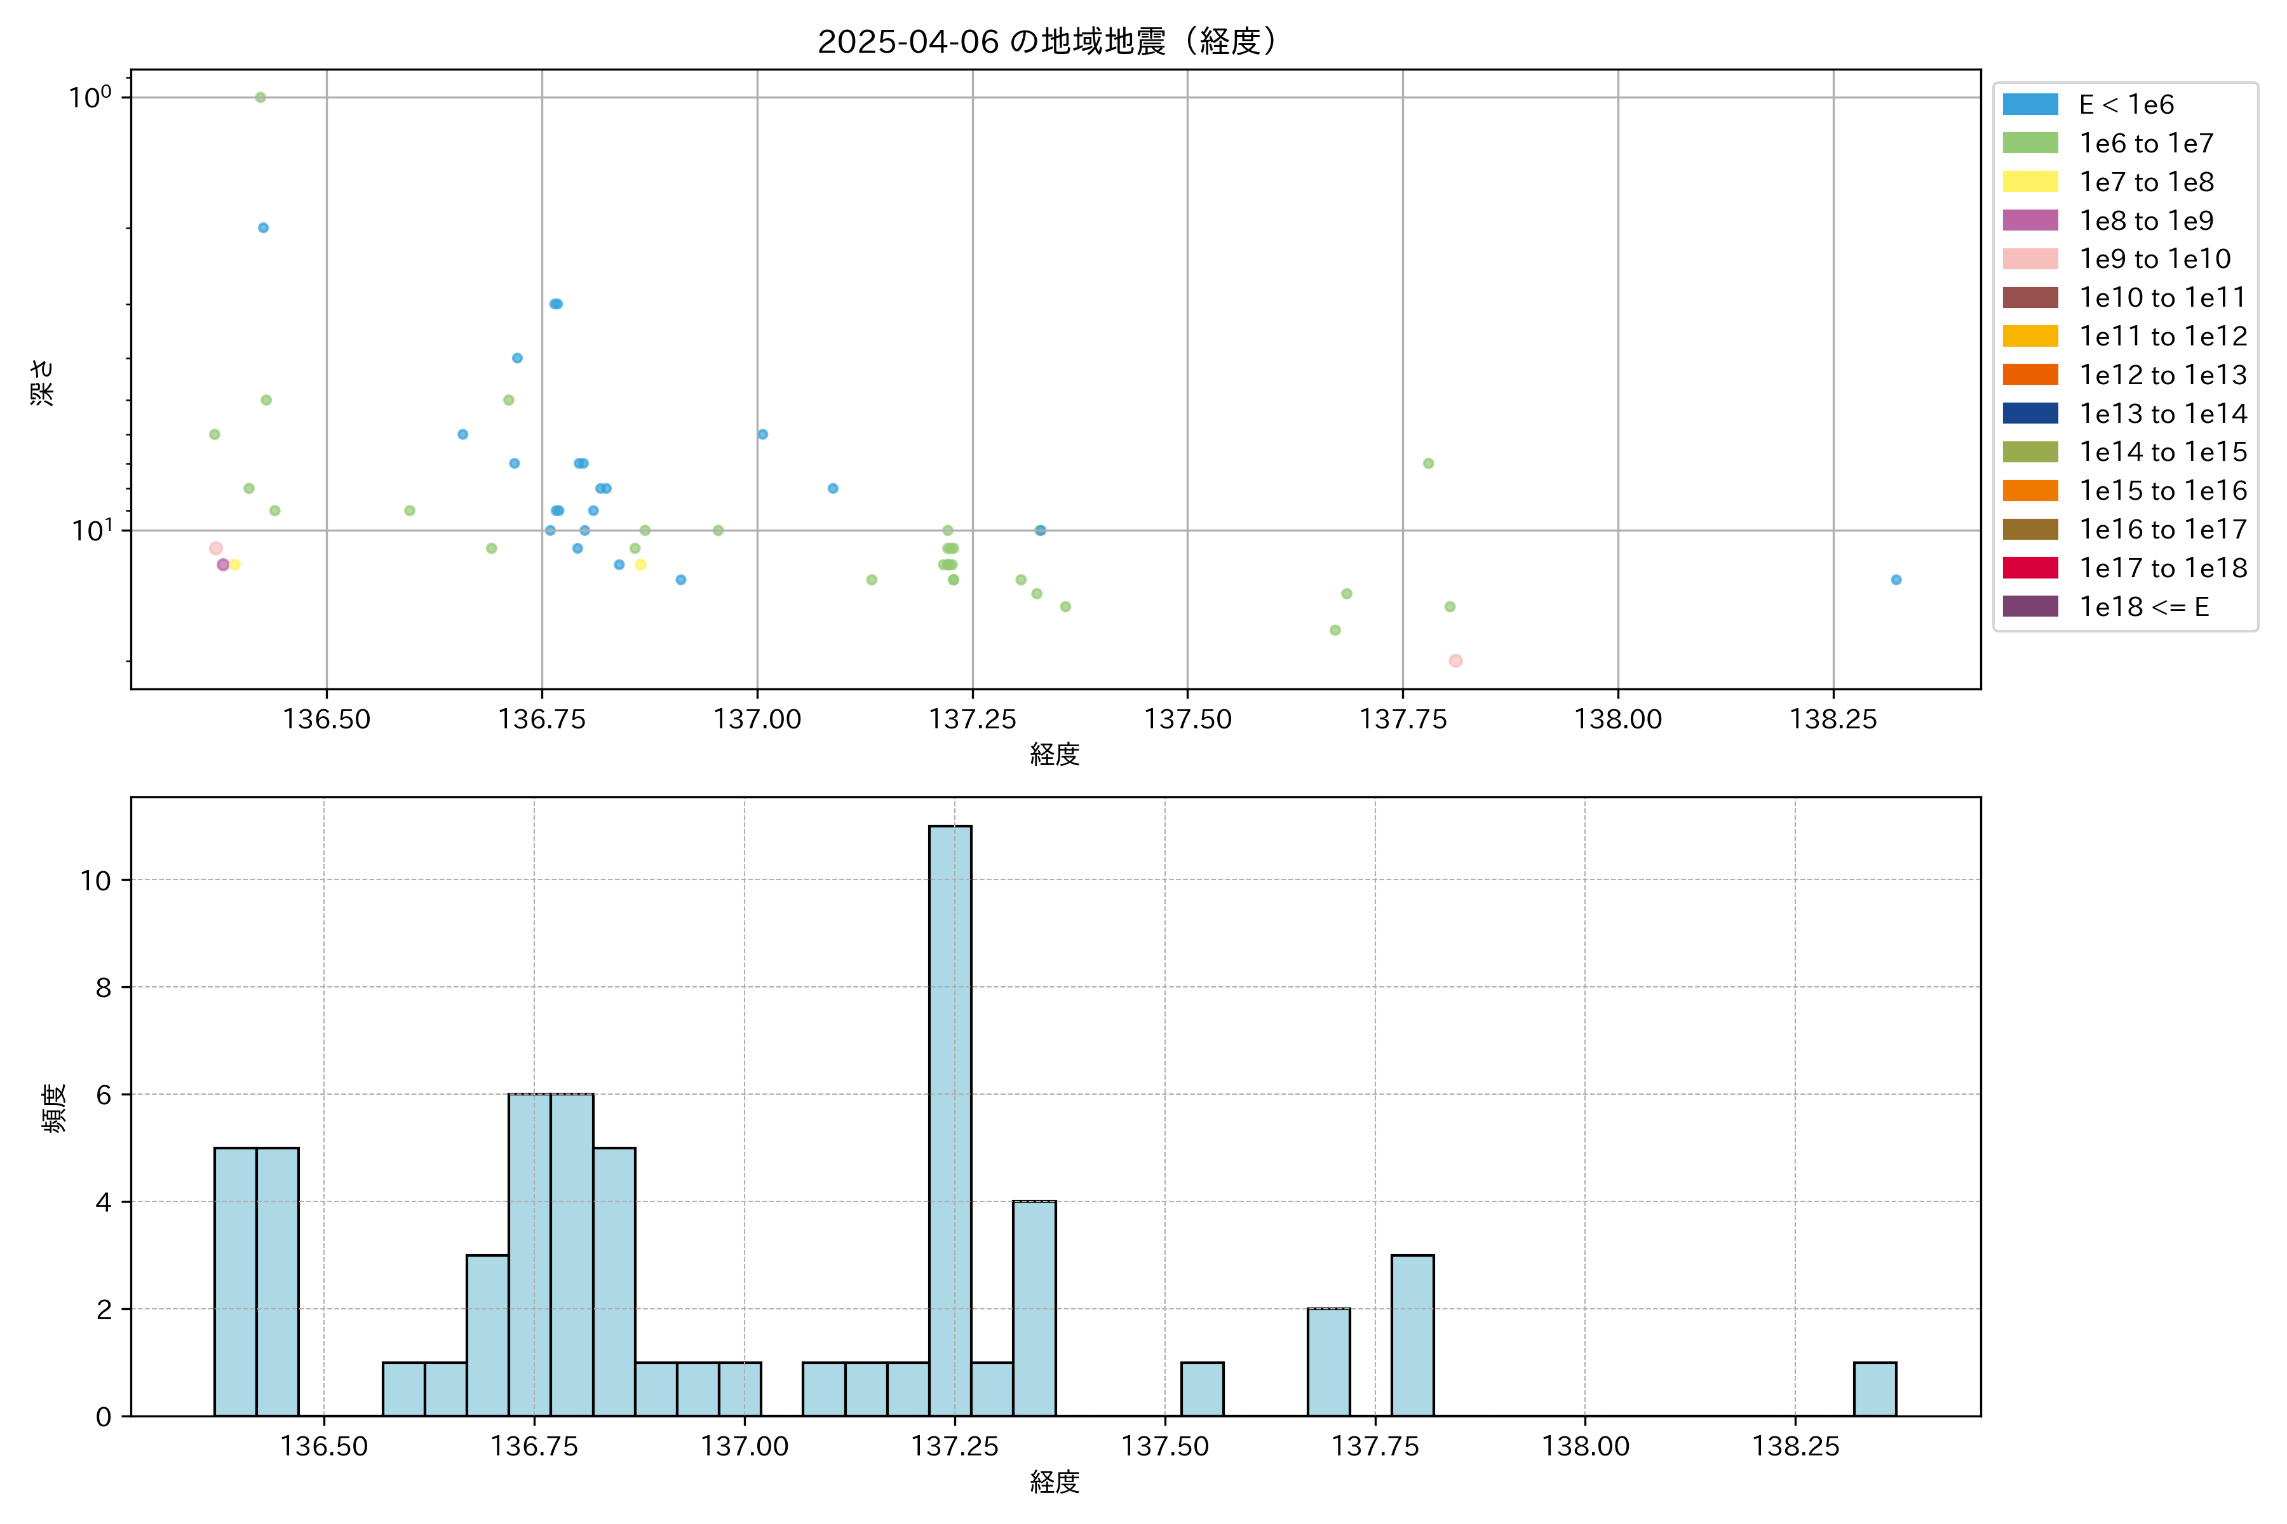Click the histogram bar near 137.75 with height 3
Screen dimensions: 2287x1524
pos(1412,1335)
